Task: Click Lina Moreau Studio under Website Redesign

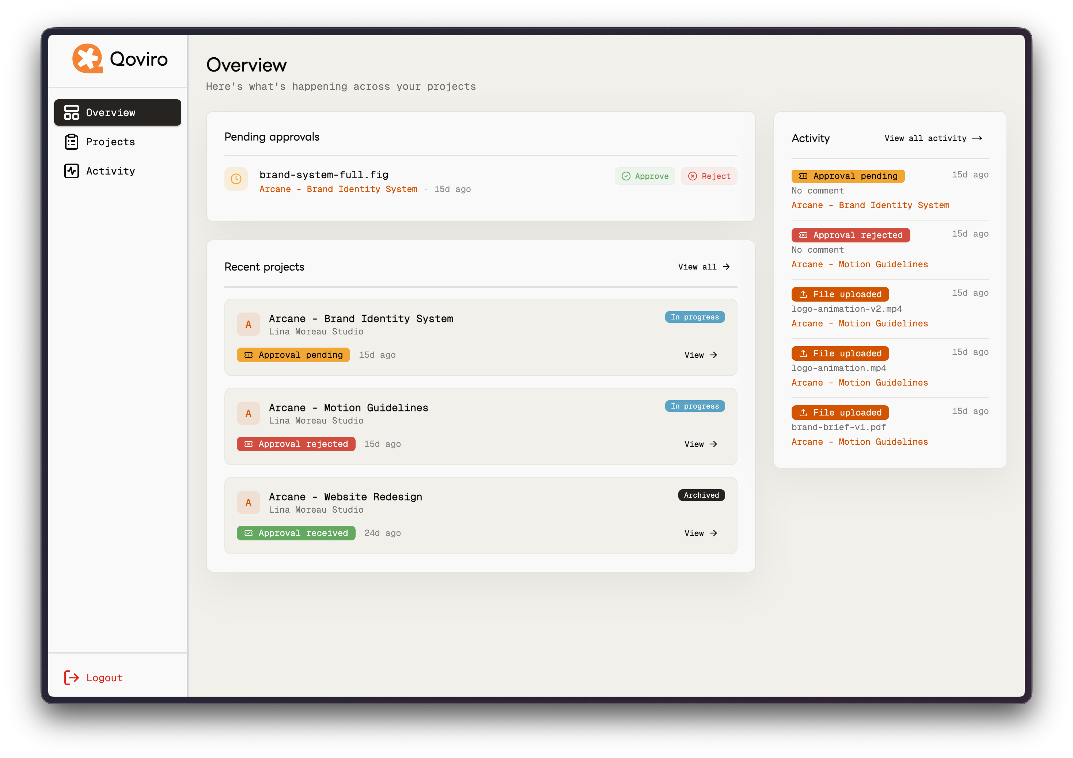Action: (x=316, y=510)
